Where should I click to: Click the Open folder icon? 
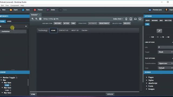click(11, 10)
